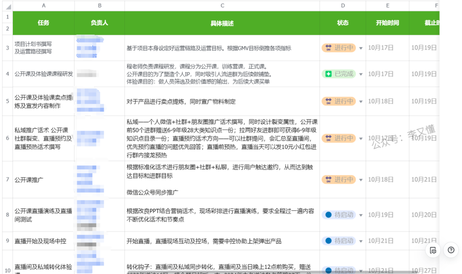Click the green 已完成 status tag in row 4
This screenshot has width=462, height=274.
338,74
